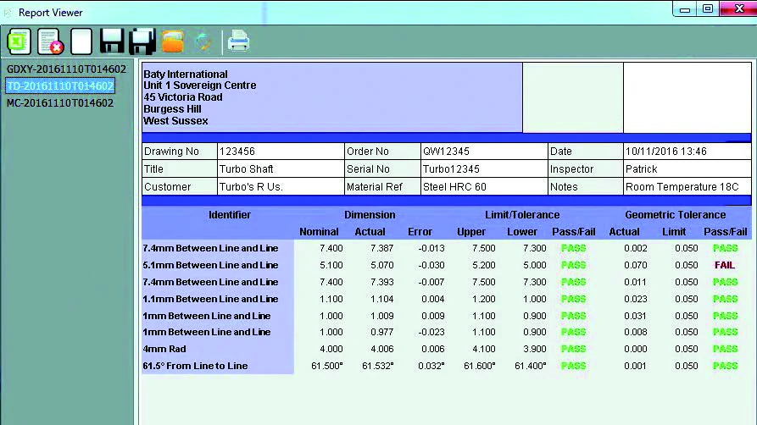Screen dimensions: 757x425
Task: Click nominal value 5.100
Action: 331,265
